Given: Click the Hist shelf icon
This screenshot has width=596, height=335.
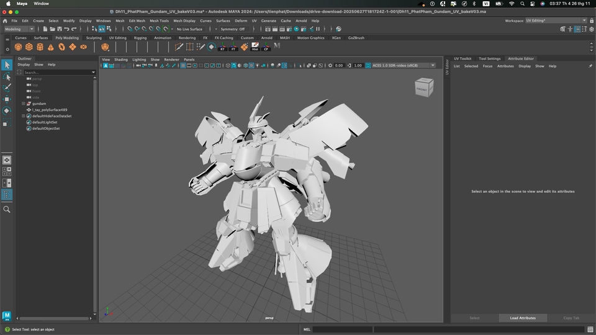Looking at the screenshot, I should tap(255, 47).
